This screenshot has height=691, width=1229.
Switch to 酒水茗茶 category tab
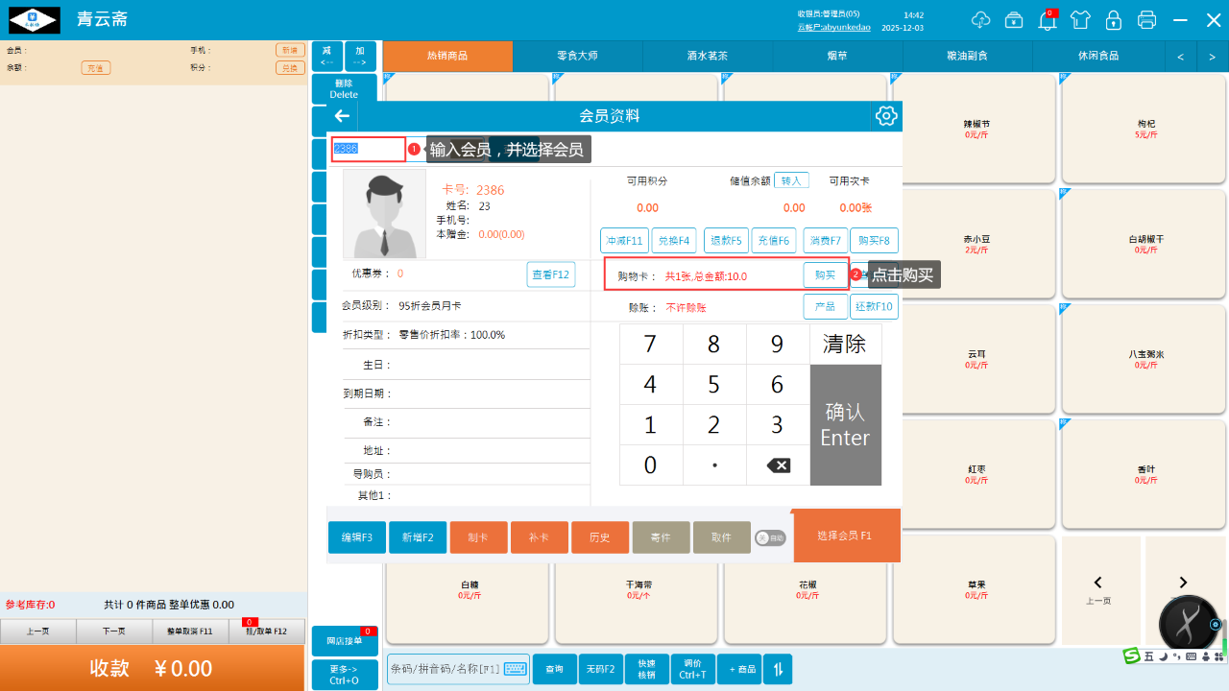pyautogui.click(x=707, y=57)
